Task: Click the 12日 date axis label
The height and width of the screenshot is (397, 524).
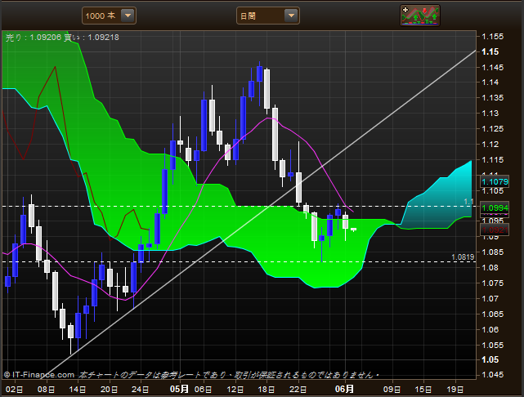Action: pyautogui.click(x=235, y=390)
